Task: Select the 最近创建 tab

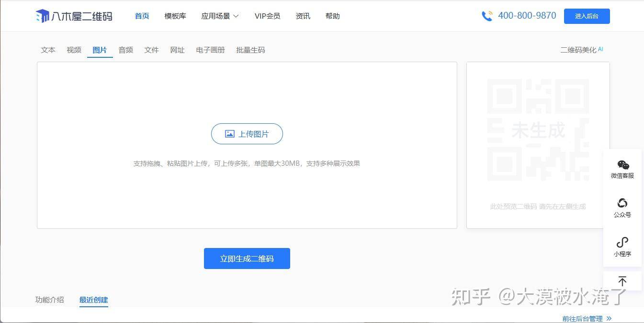Action: pos(94,300)
